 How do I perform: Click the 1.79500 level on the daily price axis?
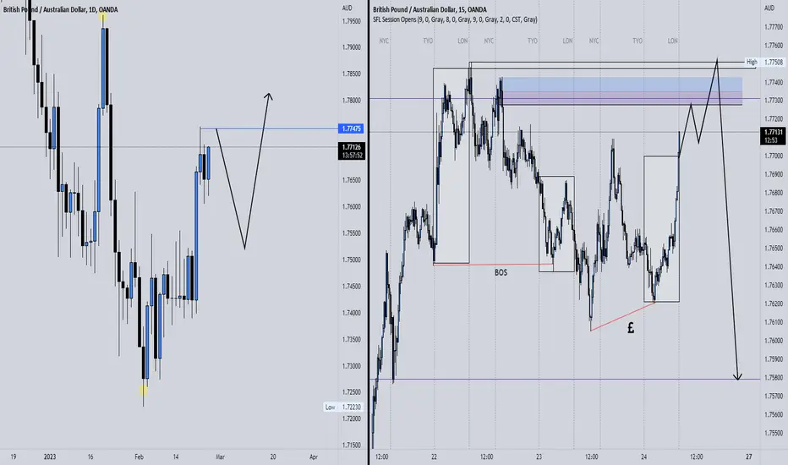(x=351, y=22)
